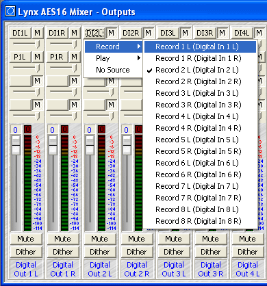
Task: Open the DI3R source selector button
Action: point(205,33)
